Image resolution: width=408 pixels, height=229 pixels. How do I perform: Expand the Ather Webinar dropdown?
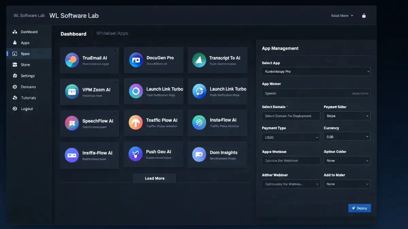tap(291, 184)
